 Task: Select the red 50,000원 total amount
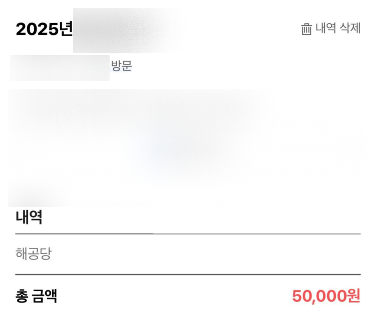(x=326, y=296)
